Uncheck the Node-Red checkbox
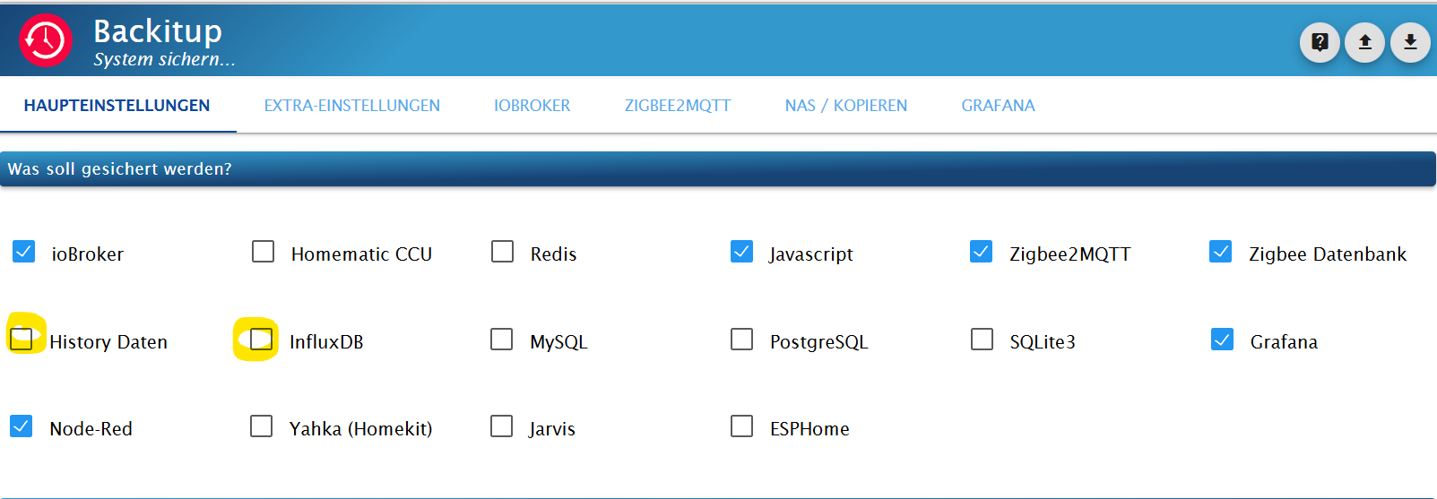1437x499 pixels. tap(22, 426)
